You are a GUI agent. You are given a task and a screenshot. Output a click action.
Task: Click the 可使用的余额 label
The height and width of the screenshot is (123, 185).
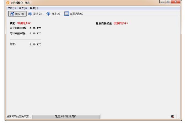18,28
